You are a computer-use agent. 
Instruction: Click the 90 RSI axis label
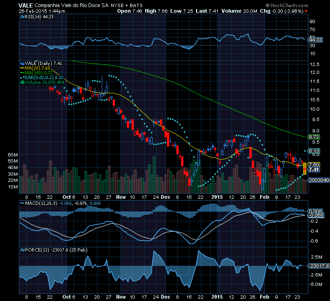(312, 22)
